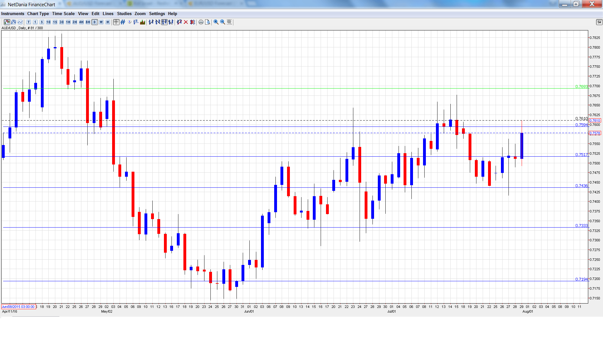The image size is (603, 339).
Task: Print the chart with printer icon
Action: (201, 22)
